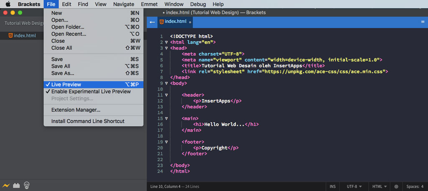Open the Tutorial Web Design project dropdown
428x191 pixels.
24,23
